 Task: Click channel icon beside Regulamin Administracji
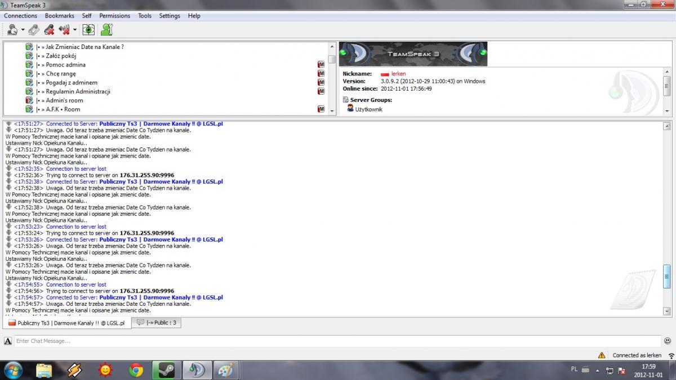pyautogui.click(x=29, y=91)
